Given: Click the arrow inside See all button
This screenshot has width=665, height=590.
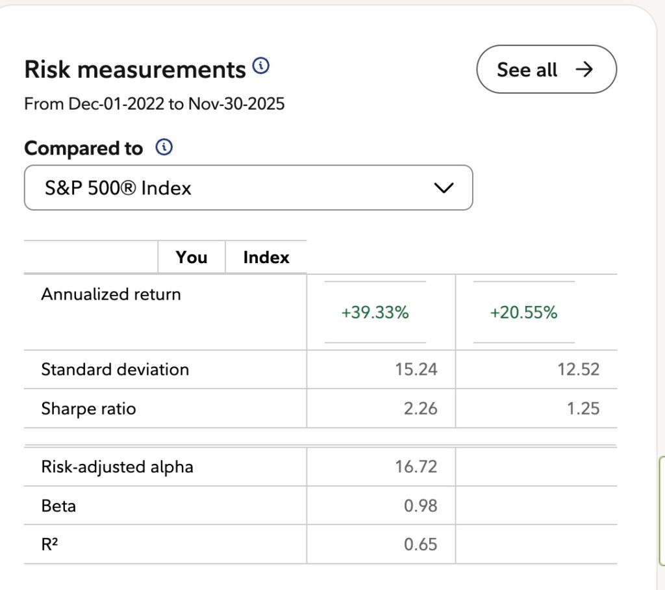Looking at the screenshot, I should click(584, 70).
